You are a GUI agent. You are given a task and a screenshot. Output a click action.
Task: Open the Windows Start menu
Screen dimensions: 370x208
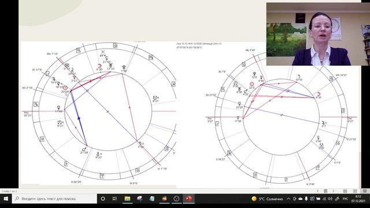6,199
